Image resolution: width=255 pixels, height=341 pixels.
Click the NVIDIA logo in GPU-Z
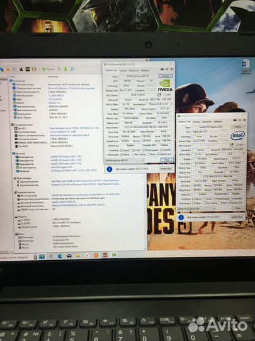165,85
